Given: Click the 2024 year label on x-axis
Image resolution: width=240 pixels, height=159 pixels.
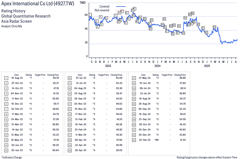Looking at the screenshot, I should [x=157, y=66].
